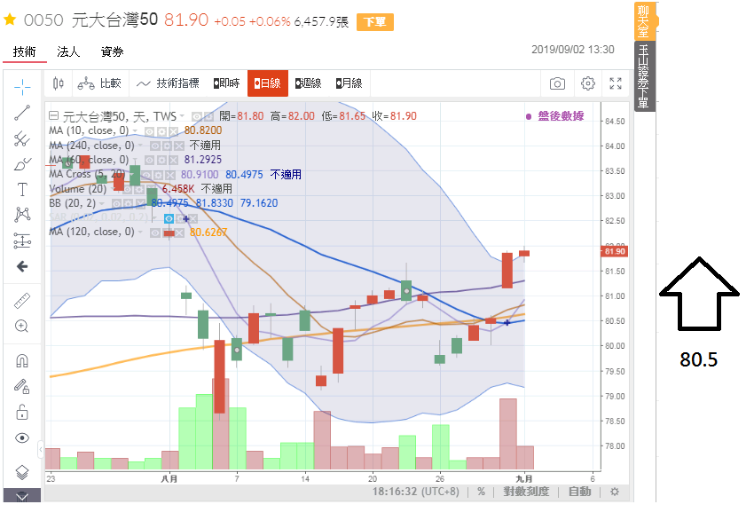
Task: Collapse the left drawing toolbar side arrow
Action: 41,450
